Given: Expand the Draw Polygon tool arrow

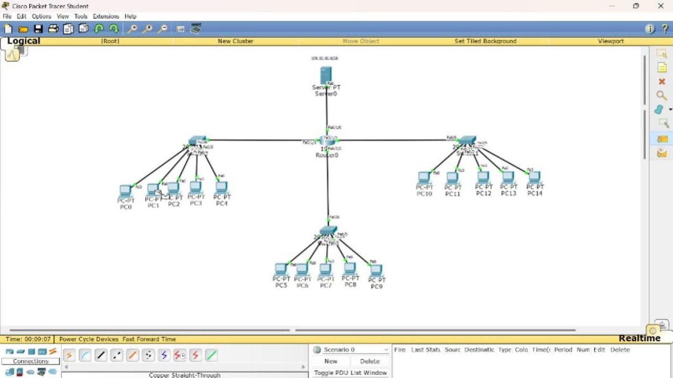Looking at the screenshot, I should click(x=670, y=109).
